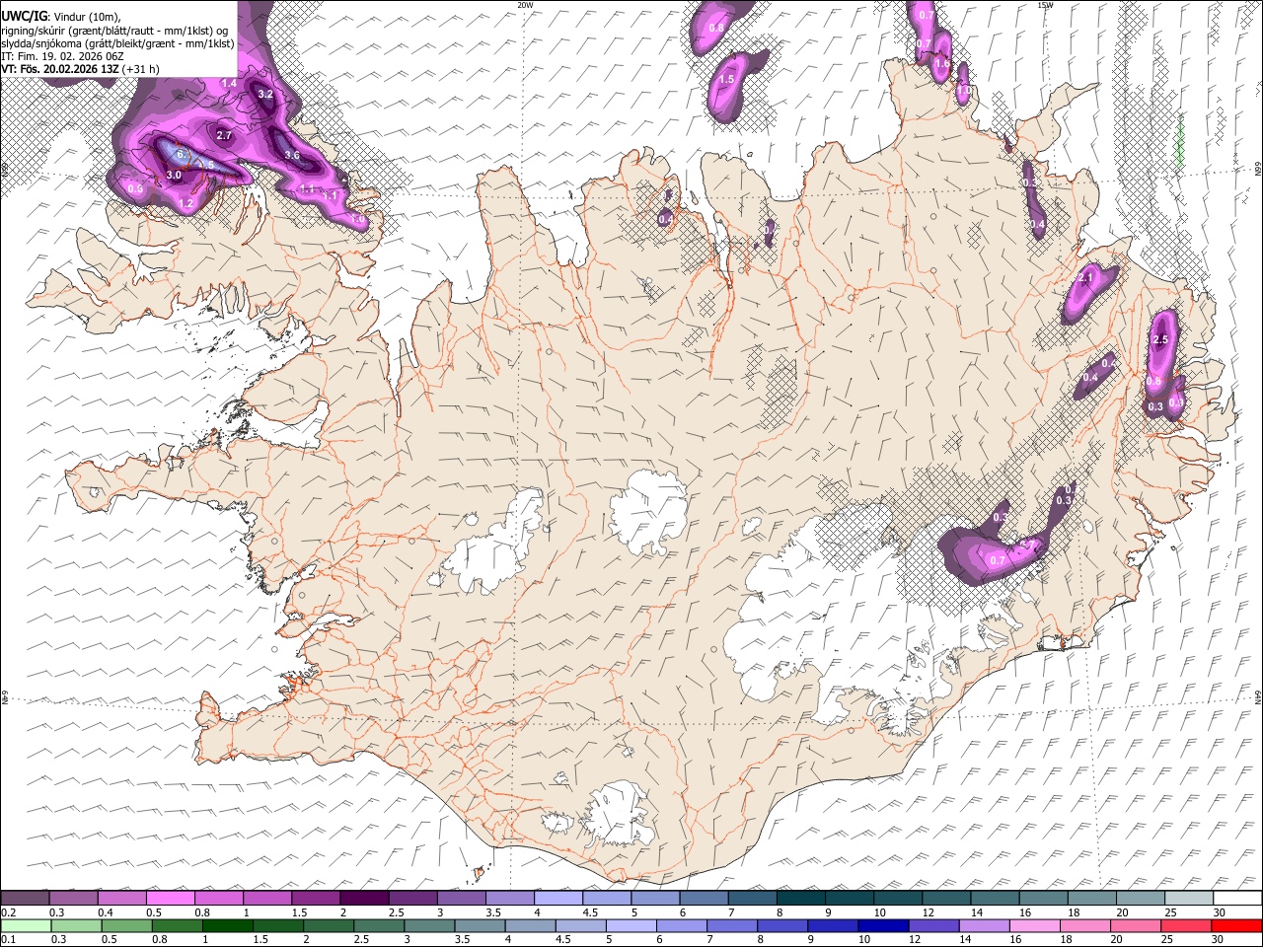The width and height of the screenshot is (1263, 947).
Task: Click the pale grey swatch labelled 25 in upper legend
Action: click(1188, 899)
